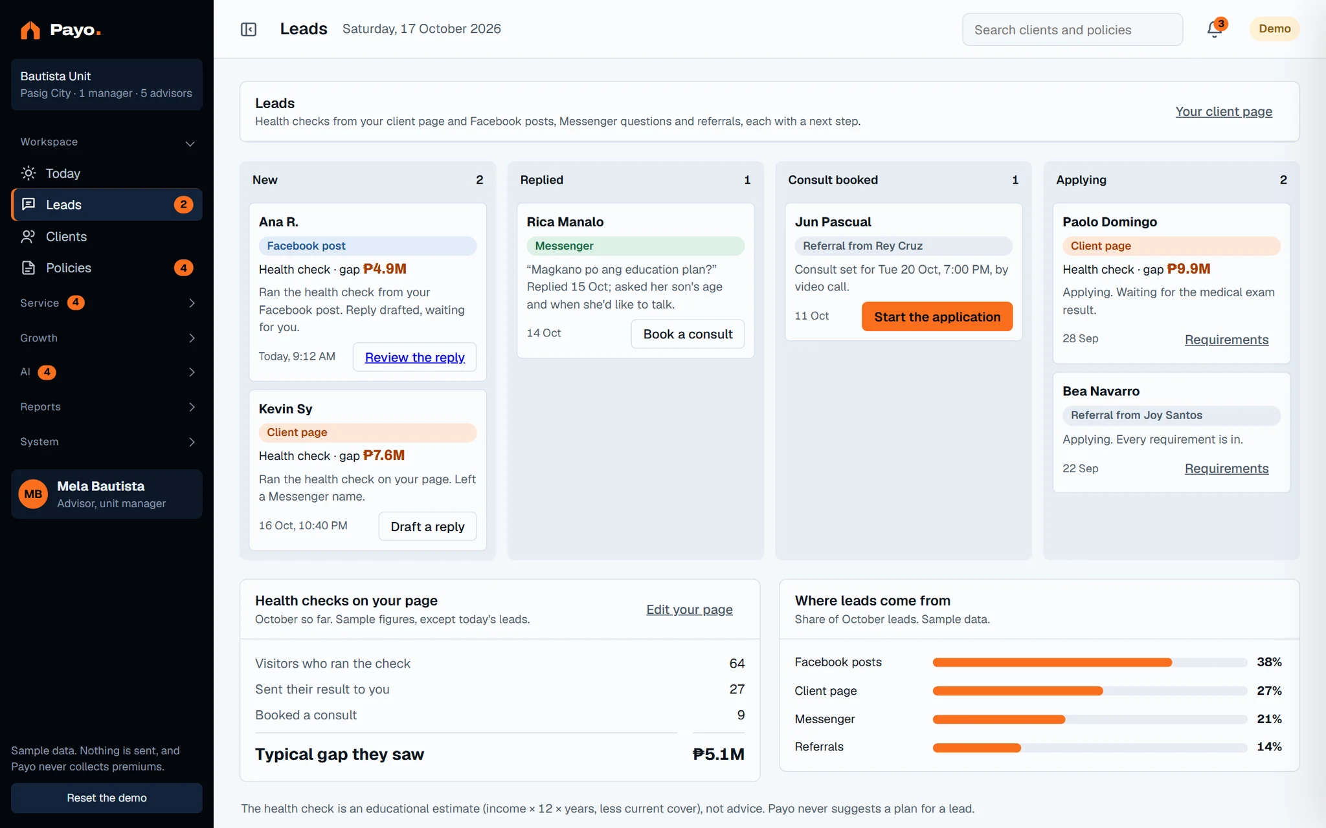Click Edit your page link
1326x828 pixels.
click(690, 609)
